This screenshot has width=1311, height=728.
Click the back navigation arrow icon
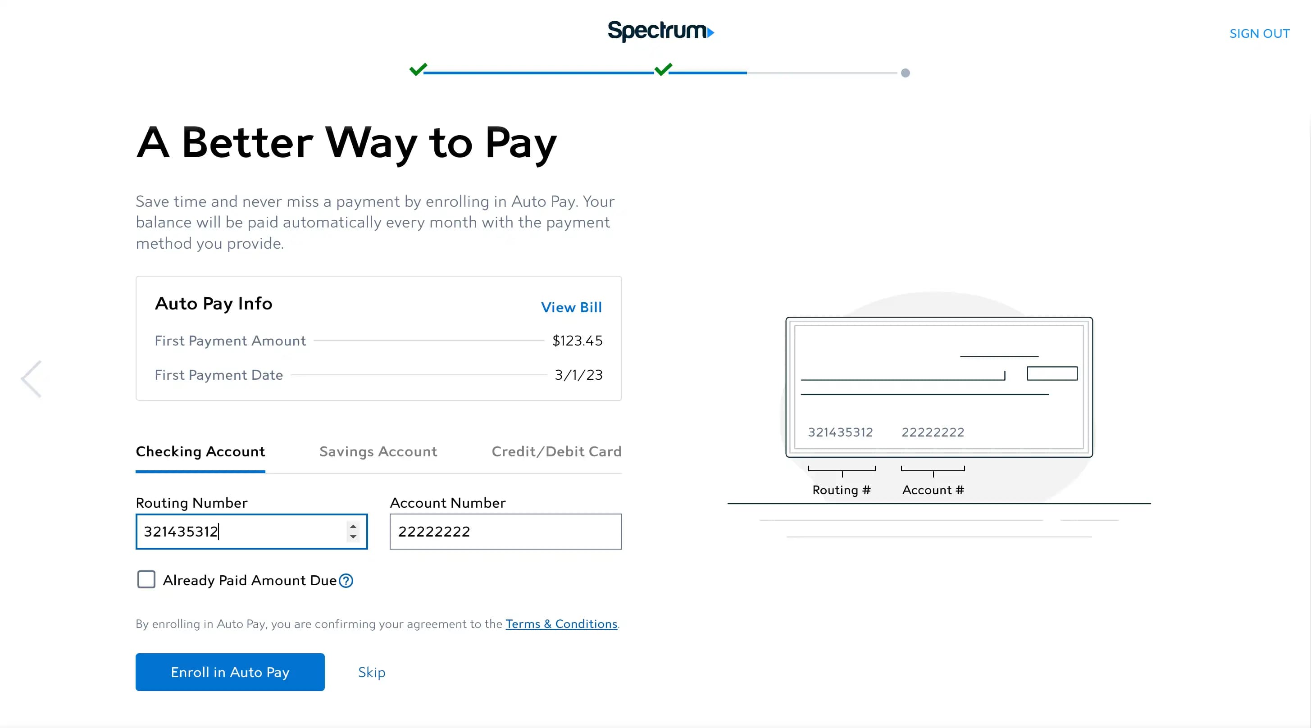(x=31, y=379)
